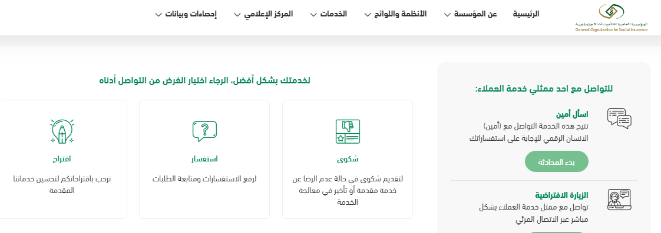
Task: Expand the عن المؤسسة dropdown chevron
Action: click(x=447, y=15)
